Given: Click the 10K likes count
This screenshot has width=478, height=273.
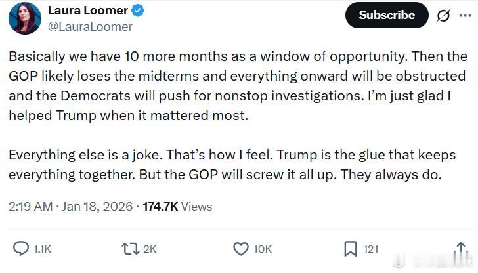Looking at the screenshot, I should coord(263,249).
